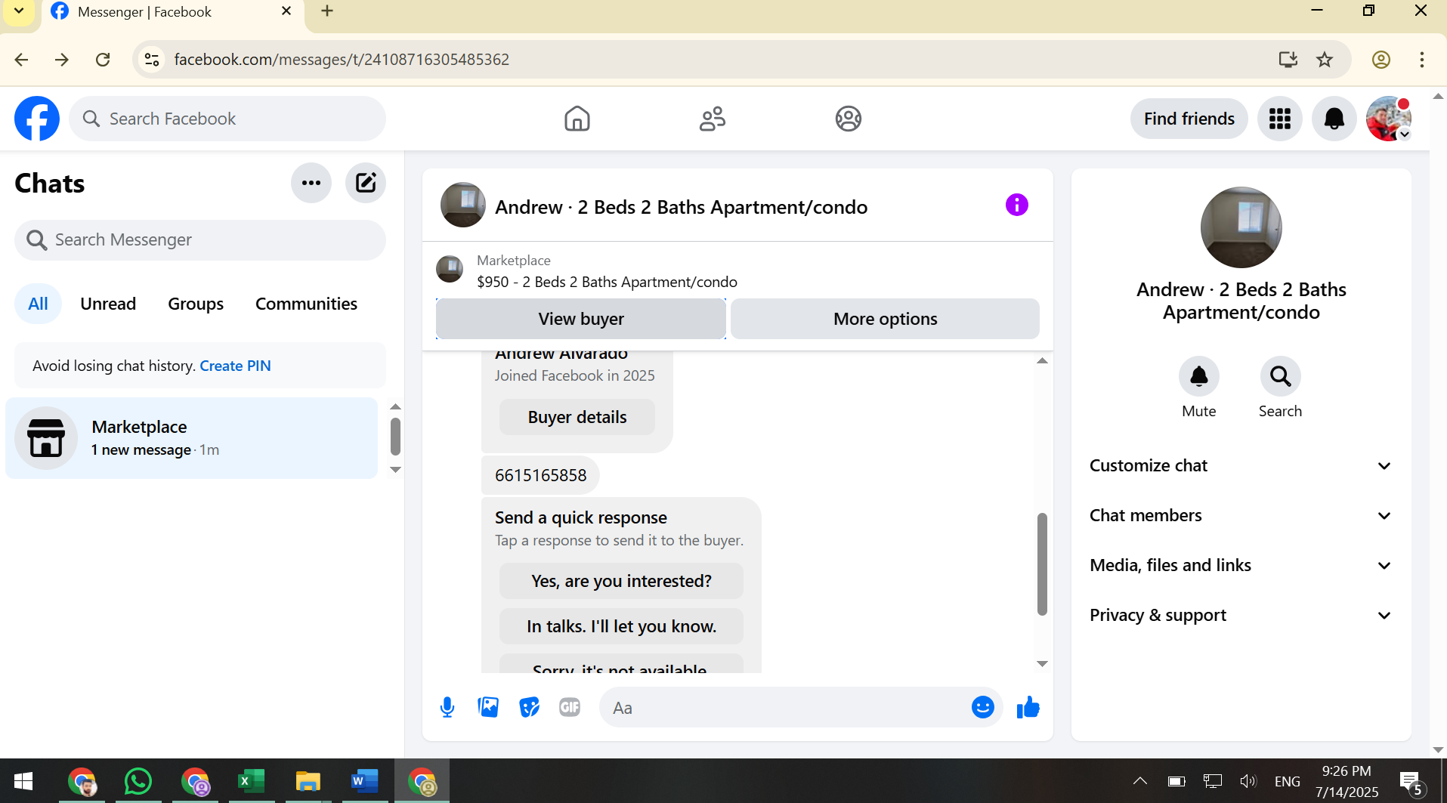
Task: Expand the Privacy & support section
Action: click(1241, 615)
